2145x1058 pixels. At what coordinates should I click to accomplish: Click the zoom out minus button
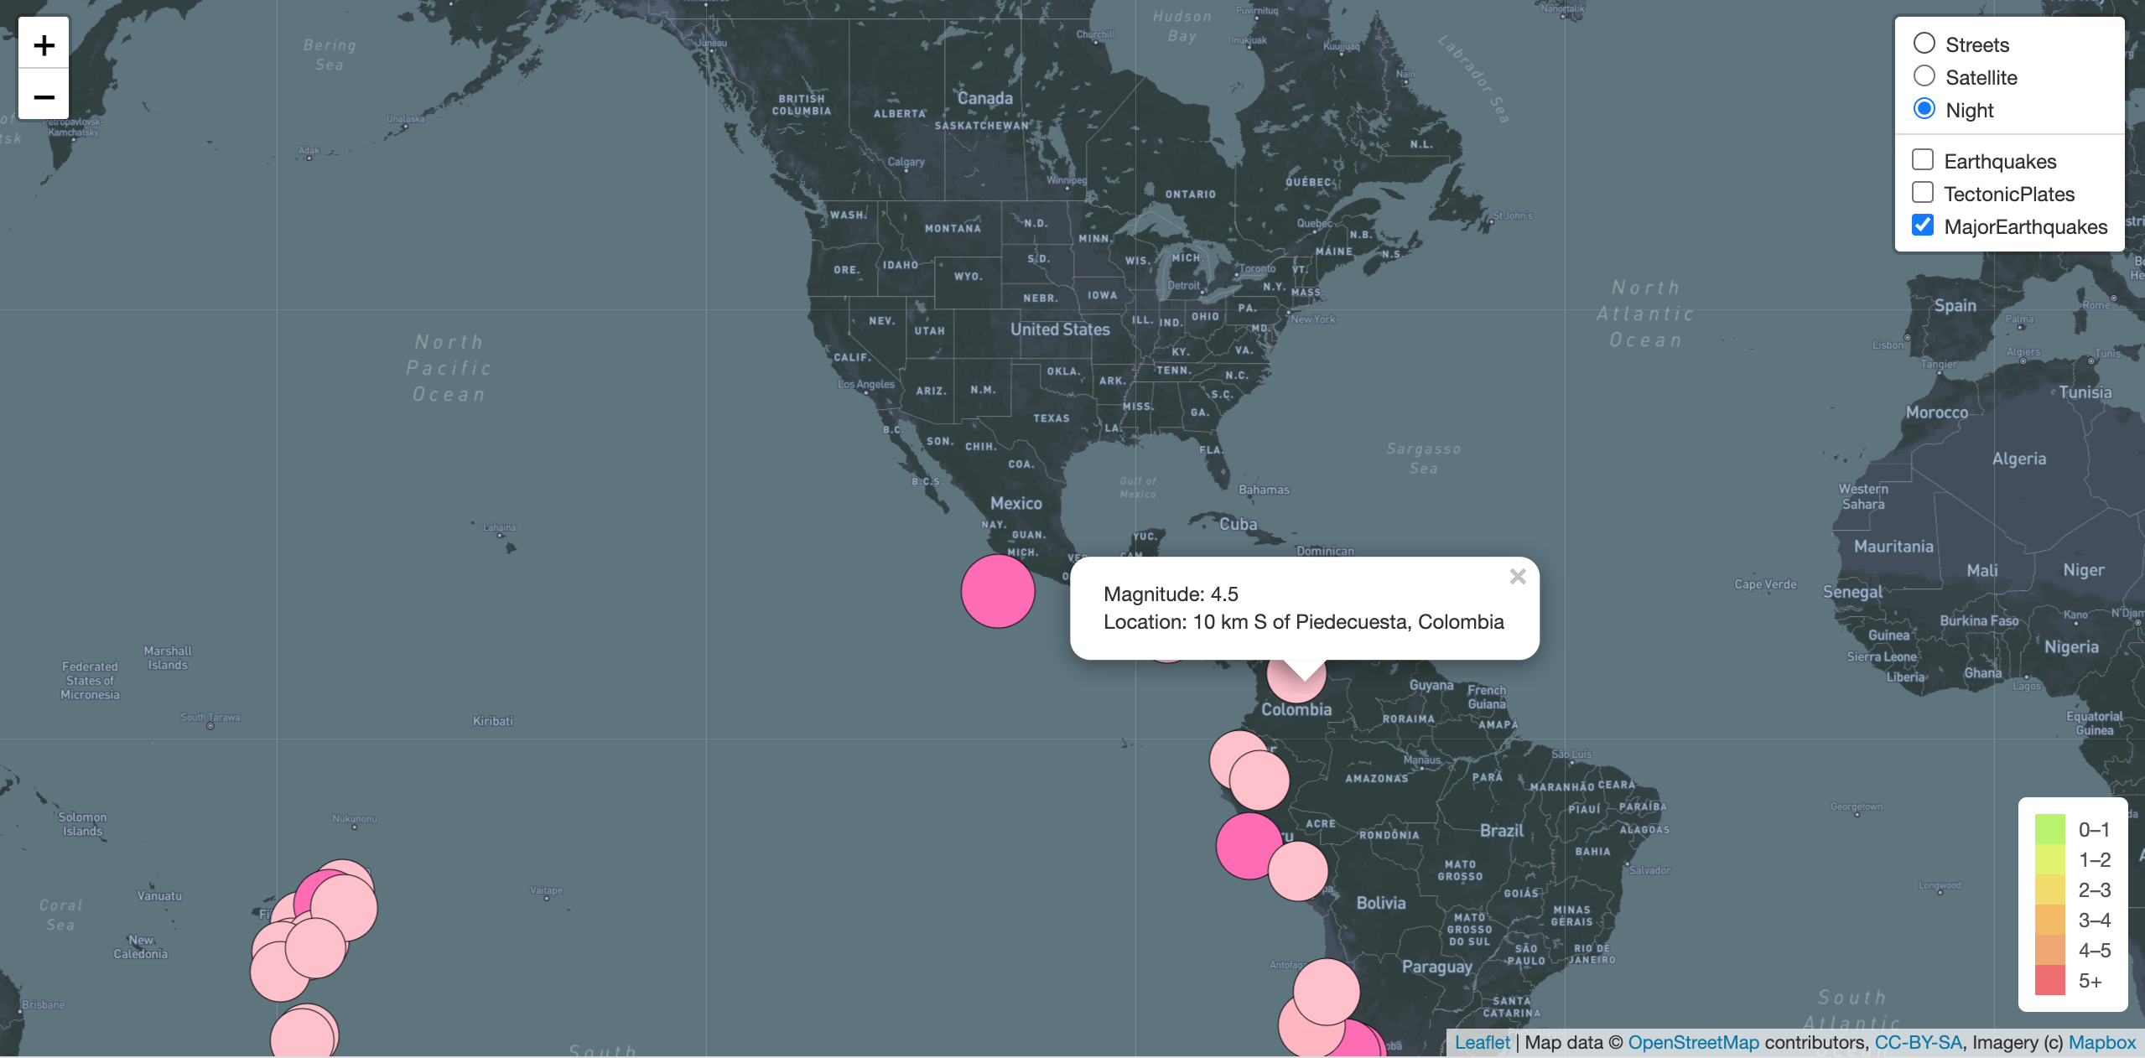(44, 96)
